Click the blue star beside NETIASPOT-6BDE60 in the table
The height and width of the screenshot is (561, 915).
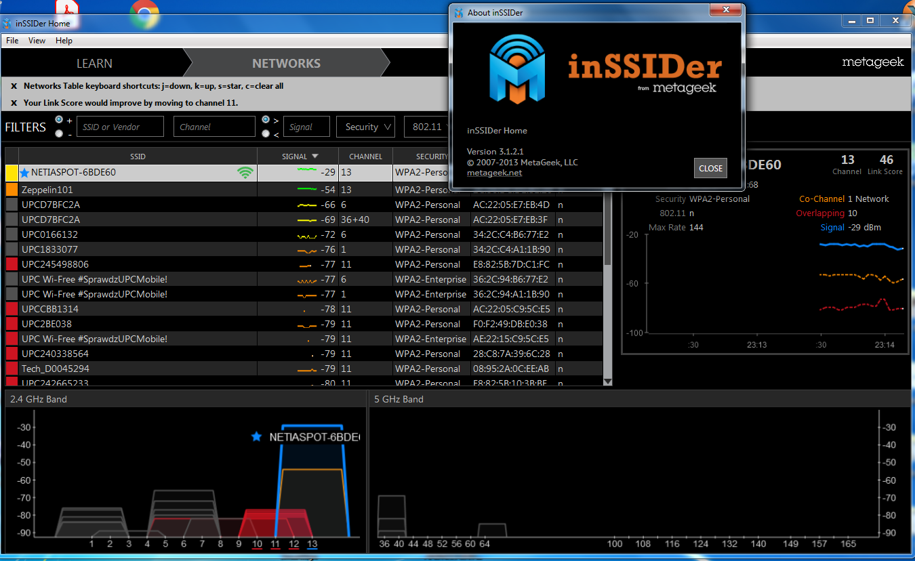[25, 173]
